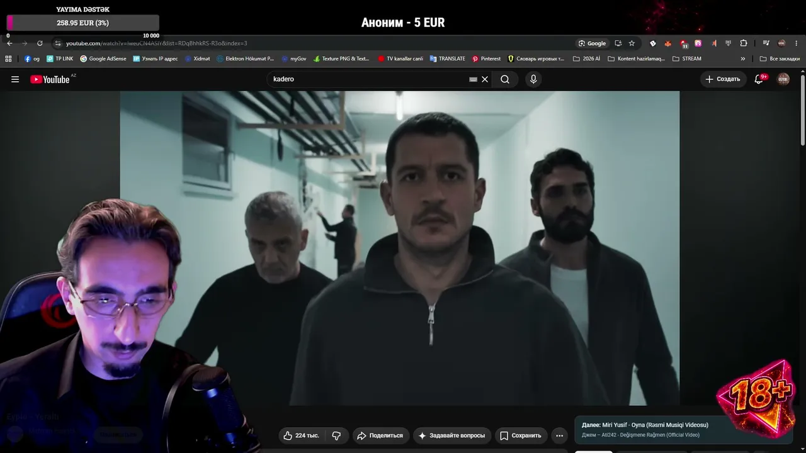Open the apps grid in bookmarks bar
806x453 pixels.
point(8,59)
